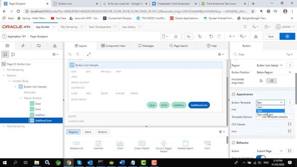The width and height of the screenshot is (297, 167).
Task: Toggle group-by-component view in tree
Action: coord(13,54)
